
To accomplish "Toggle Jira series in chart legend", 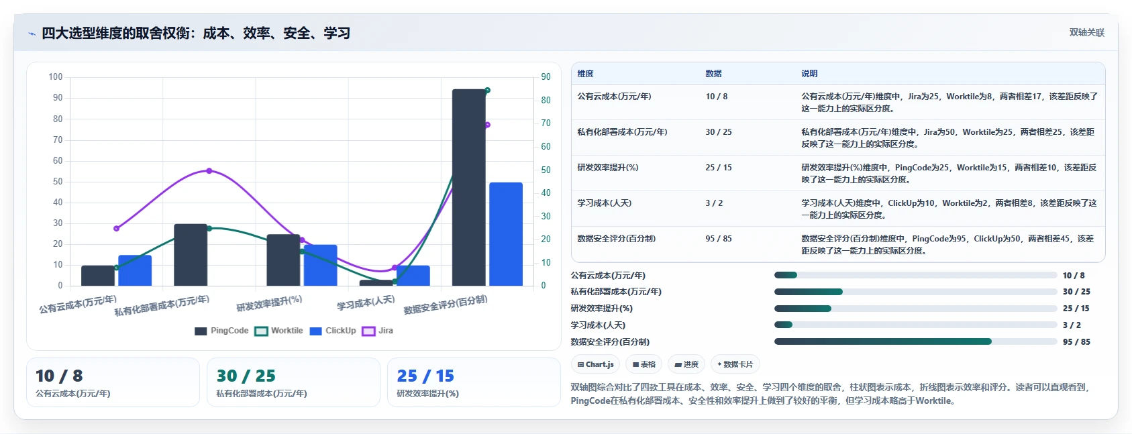I will click(377, 331).
